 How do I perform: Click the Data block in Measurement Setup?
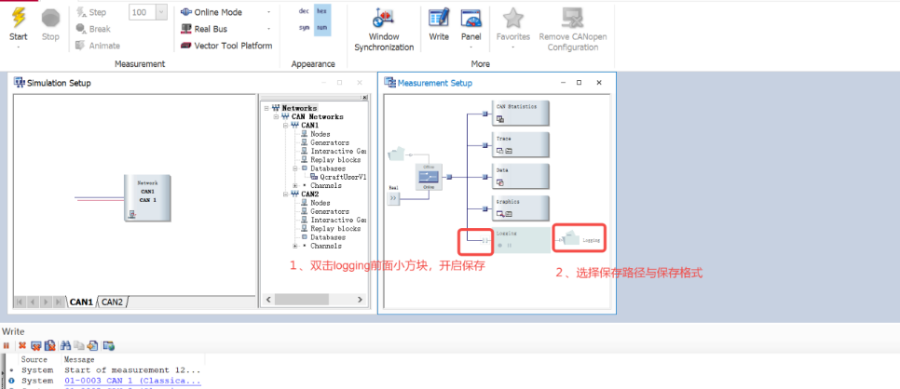[x=520, y=176]
